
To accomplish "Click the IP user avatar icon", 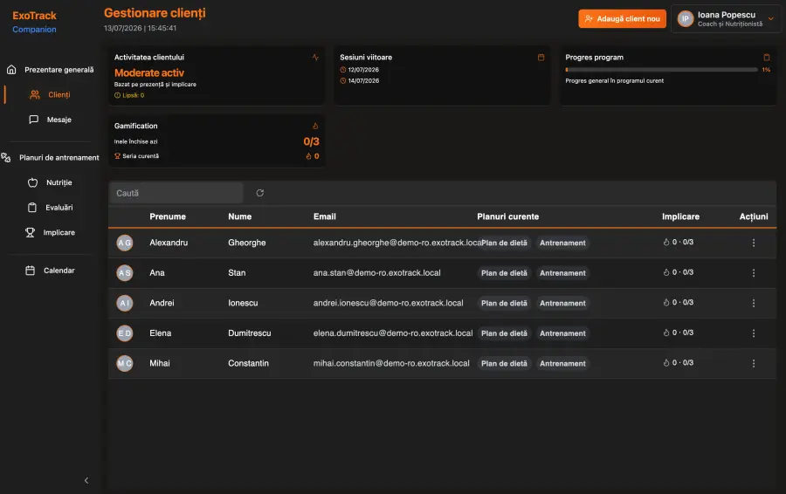I will pyautogui.click(x=686, y=18).
